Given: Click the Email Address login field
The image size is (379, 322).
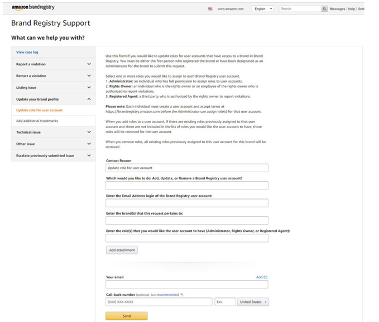Looking at the screenshot, I should click(x=187, y=203).
